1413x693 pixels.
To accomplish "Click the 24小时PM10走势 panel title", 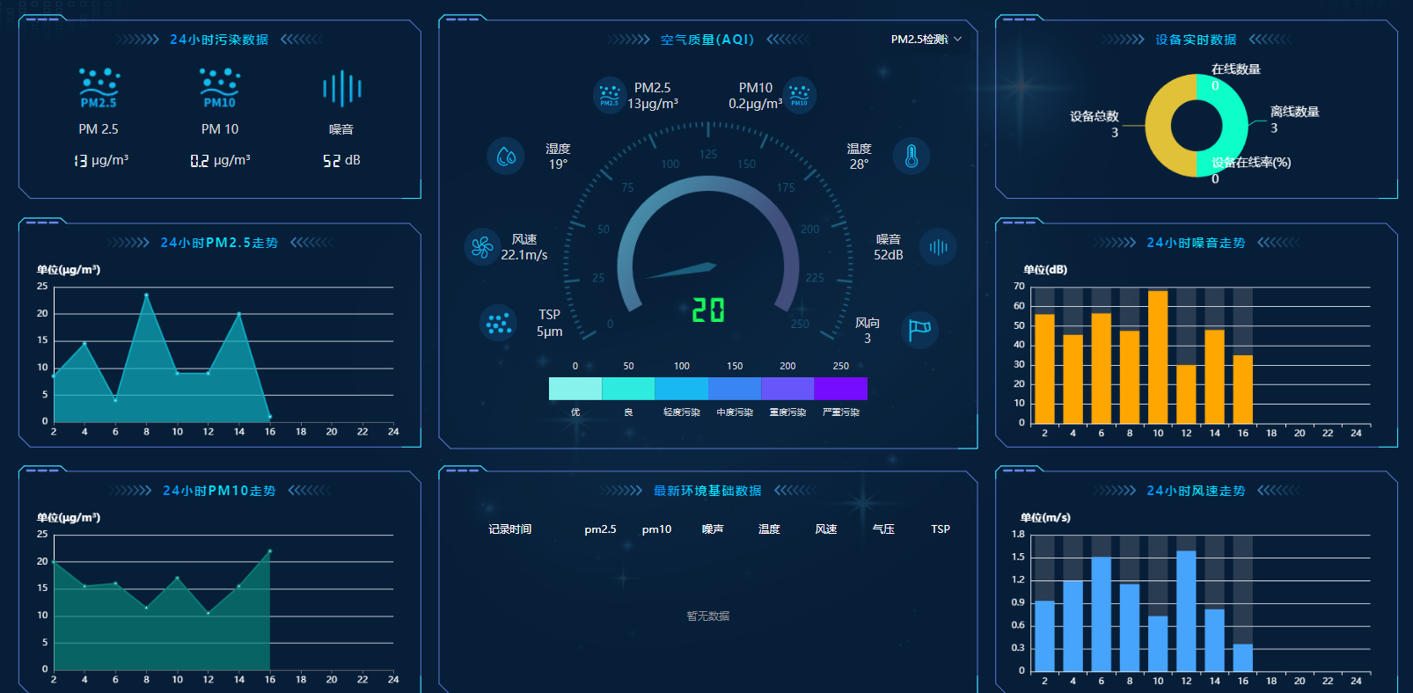I will click(x=219, y=491).
